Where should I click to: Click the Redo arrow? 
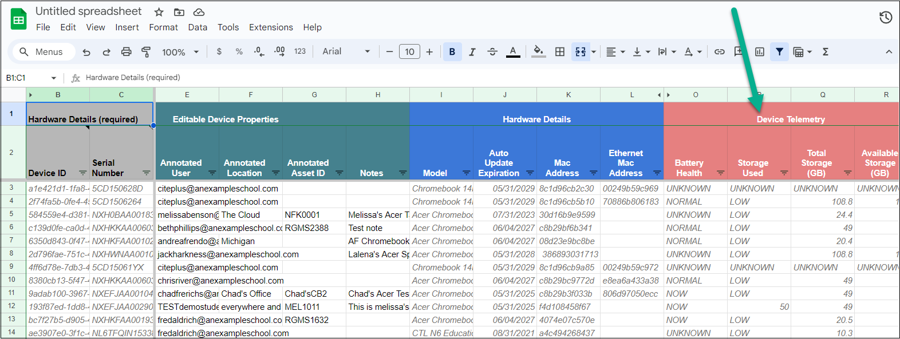pyautogui.click(x=106, y=52)
